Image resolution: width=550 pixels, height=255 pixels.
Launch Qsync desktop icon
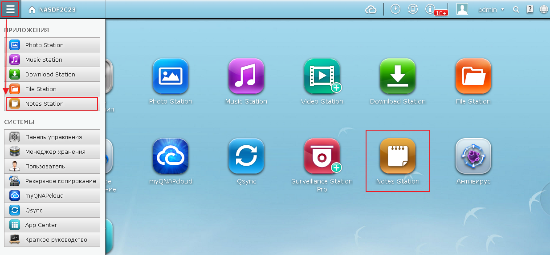246,156
